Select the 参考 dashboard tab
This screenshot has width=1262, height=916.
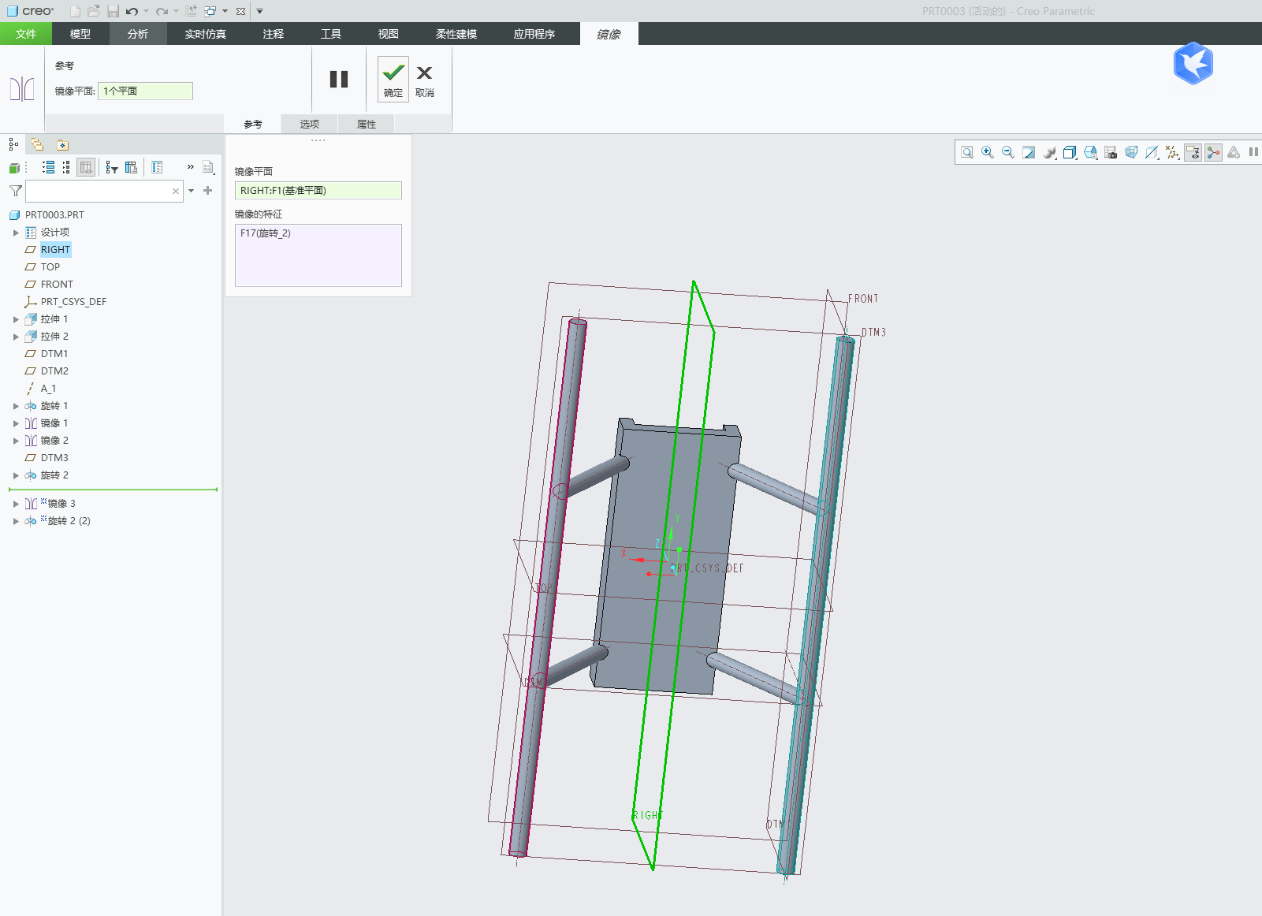(x=253, y=124)
